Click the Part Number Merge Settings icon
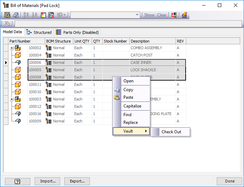 174,15
